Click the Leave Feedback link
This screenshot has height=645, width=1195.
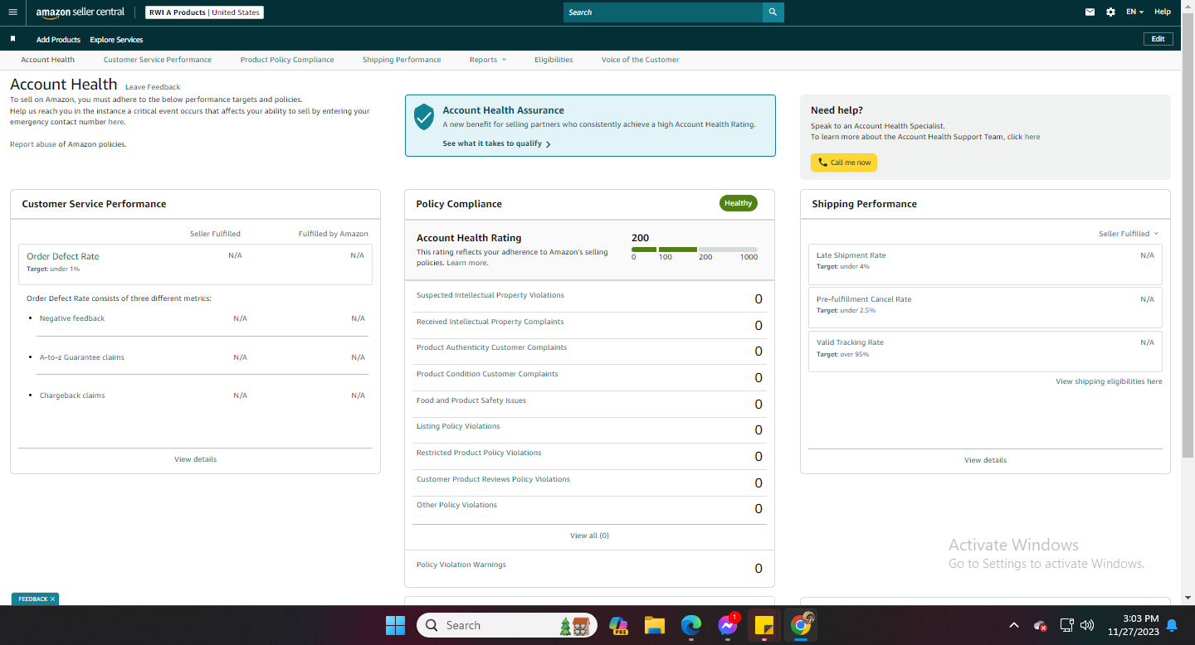click(x=153, y=87)
